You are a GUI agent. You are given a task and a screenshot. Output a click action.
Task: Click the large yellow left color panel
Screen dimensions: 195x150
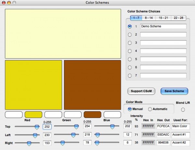point(33,85)
